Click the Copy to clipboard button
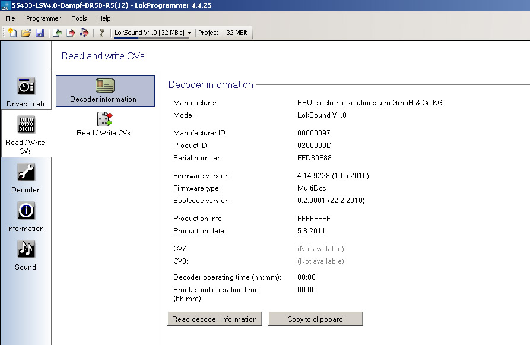Screen dimensions: 530x345 (x=315, y=319)
